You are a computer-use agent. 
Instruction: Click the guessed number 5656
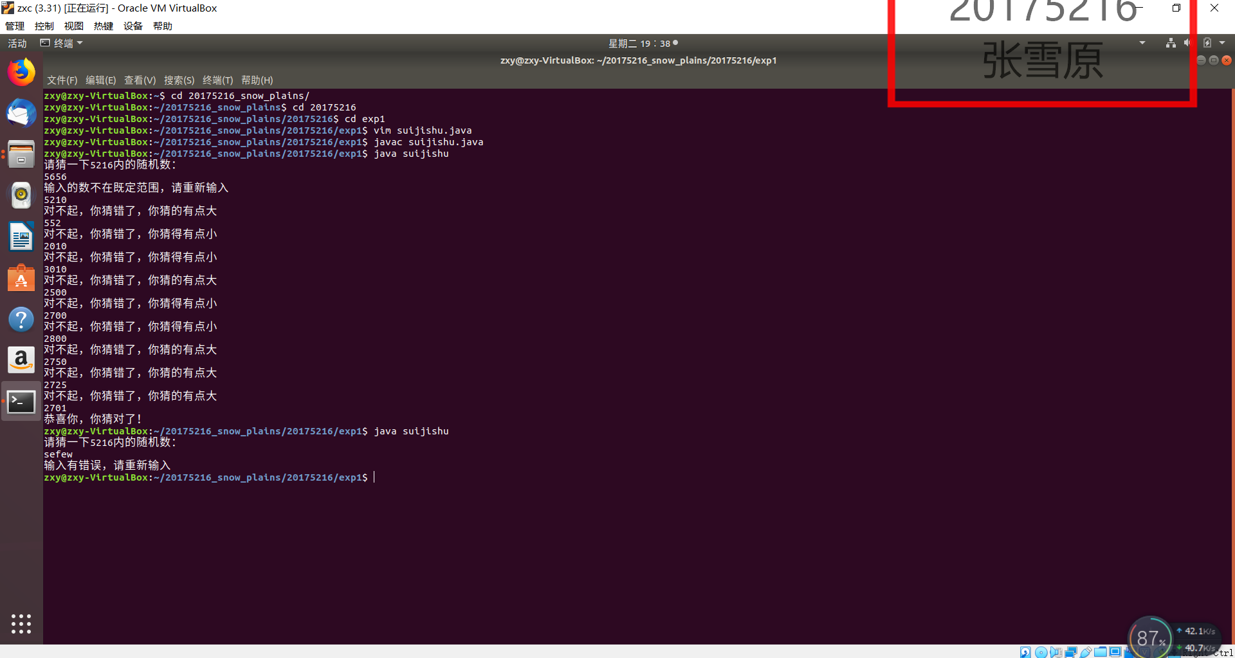(x=55, y=177)
